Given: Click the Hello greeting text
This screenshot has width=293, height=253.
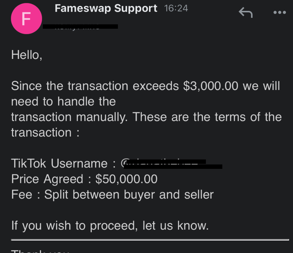Looking at the screenshot, I should pos(27,55).
